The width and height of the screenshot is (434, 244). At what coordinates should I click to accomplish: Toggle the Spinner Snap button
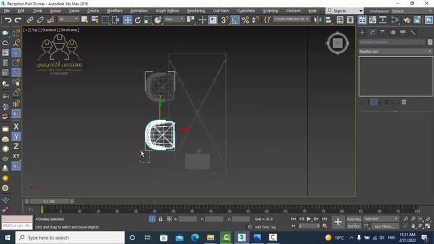[256, 20]
